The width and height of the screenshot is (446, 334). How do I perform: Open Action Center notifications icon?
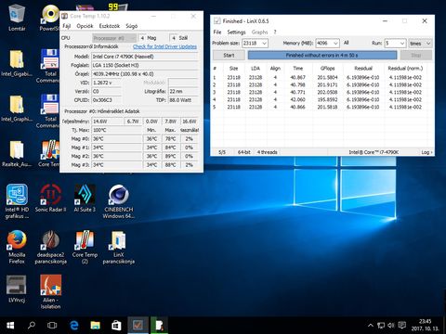(402, 326)
